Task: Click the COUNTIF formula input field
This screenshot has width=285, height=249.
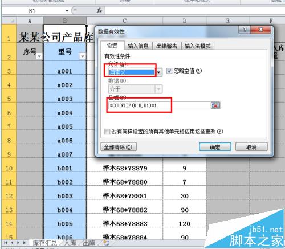Action: tap(160, 105)
